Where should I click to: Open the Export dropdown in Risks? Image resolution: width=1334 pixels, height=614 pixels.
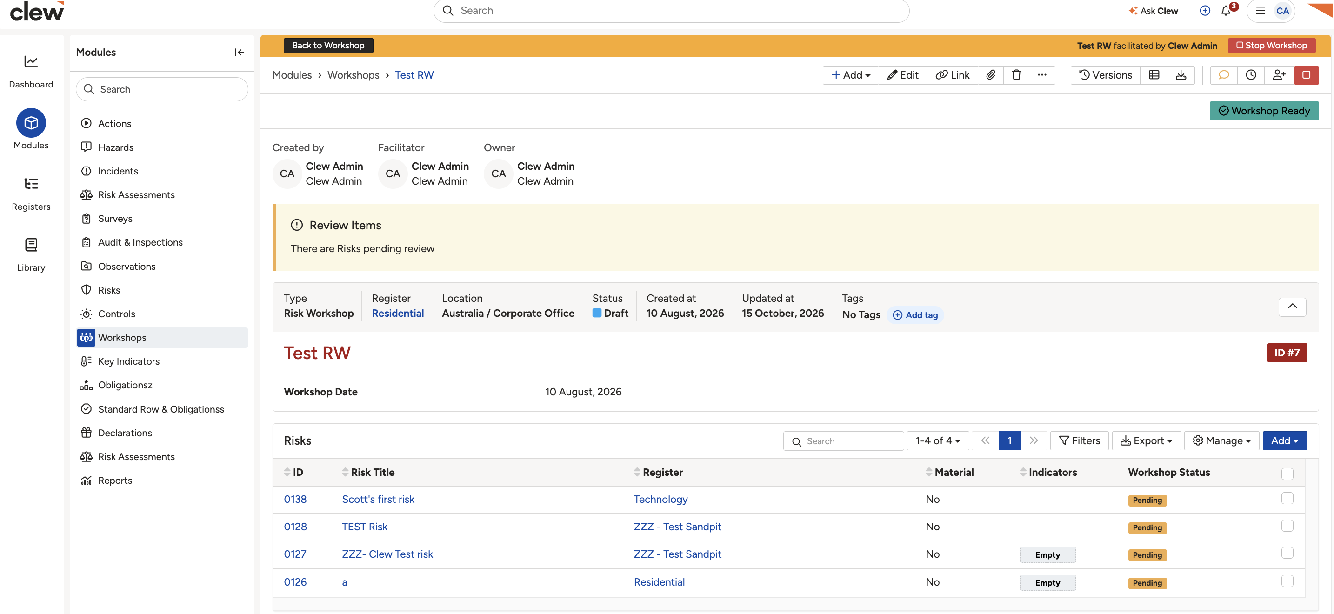pyautogui.click(x=1146, y=440)
